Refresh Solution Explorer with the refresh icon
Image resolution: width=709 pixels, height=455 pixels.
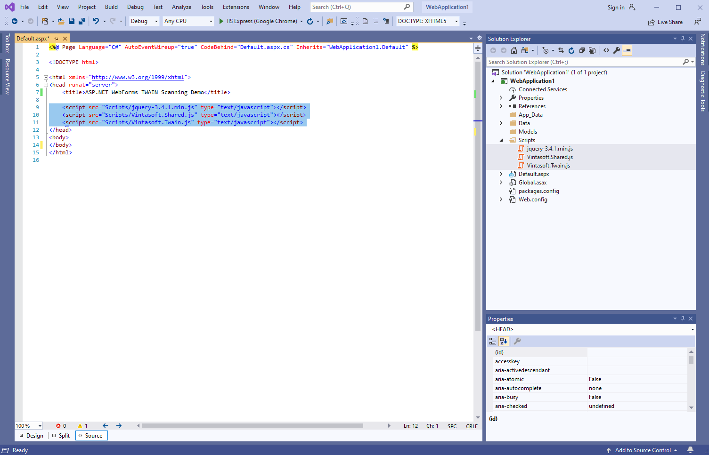pos(571,50)
